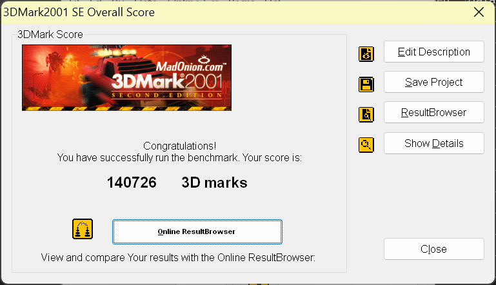The image size is (496, 285).
Task: Close the Overall Score dialog with X
Action: pyautogui.click(x=479, y=12)
